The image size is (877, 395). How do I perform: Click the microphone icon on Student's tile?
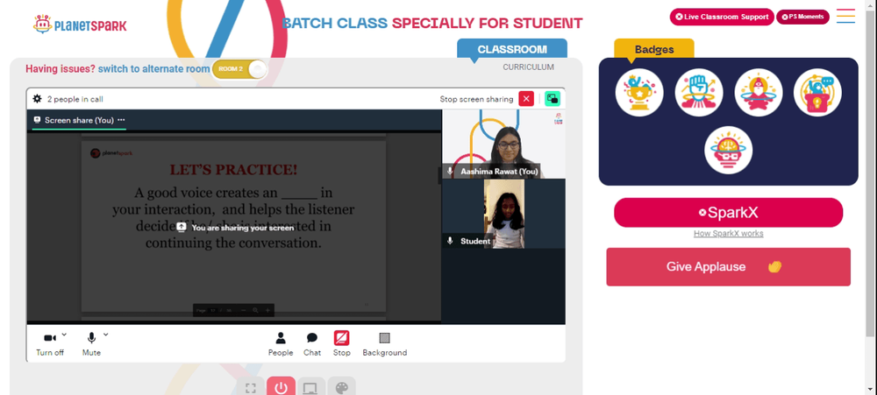[x=450, y=241]
